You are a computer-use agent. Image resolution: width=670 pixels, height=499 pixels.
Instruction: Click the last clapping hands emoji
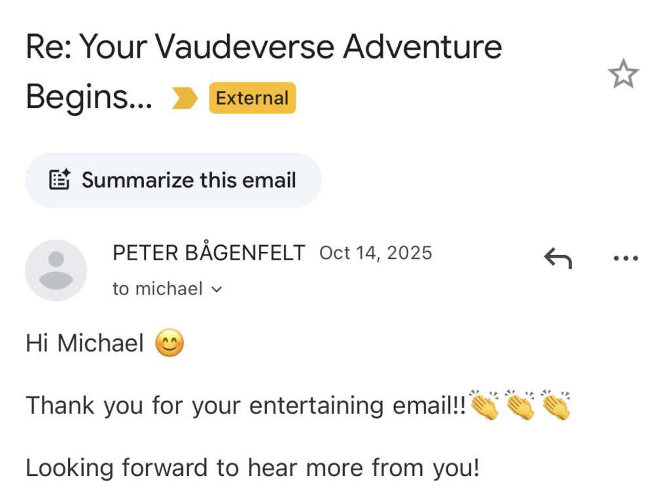(555, 405)
